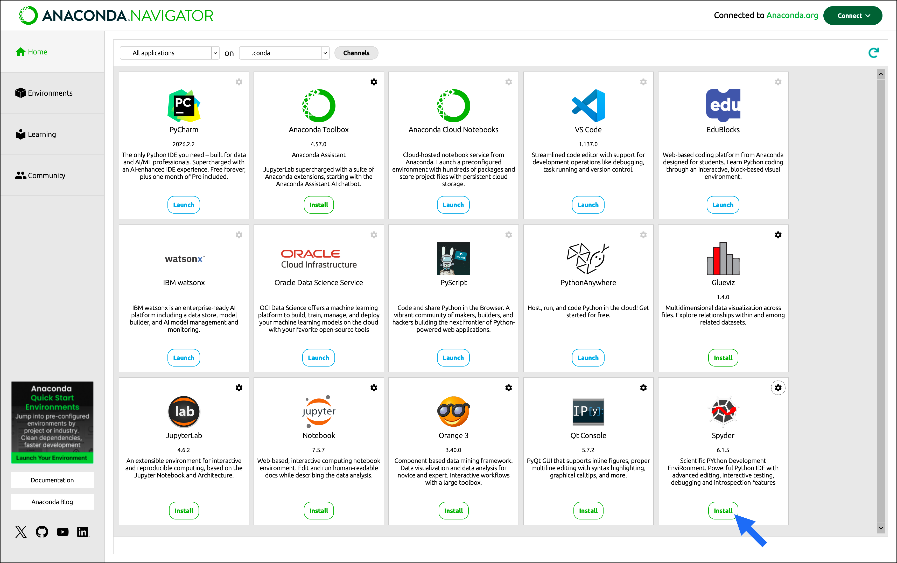
Task: Click the Spyder application logo
Action: (723, 411)
